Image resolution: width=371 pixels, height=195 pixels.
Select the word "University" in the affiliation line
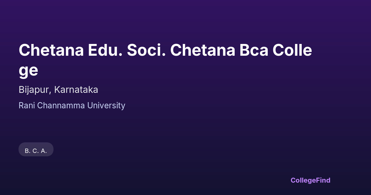point(106,106)
